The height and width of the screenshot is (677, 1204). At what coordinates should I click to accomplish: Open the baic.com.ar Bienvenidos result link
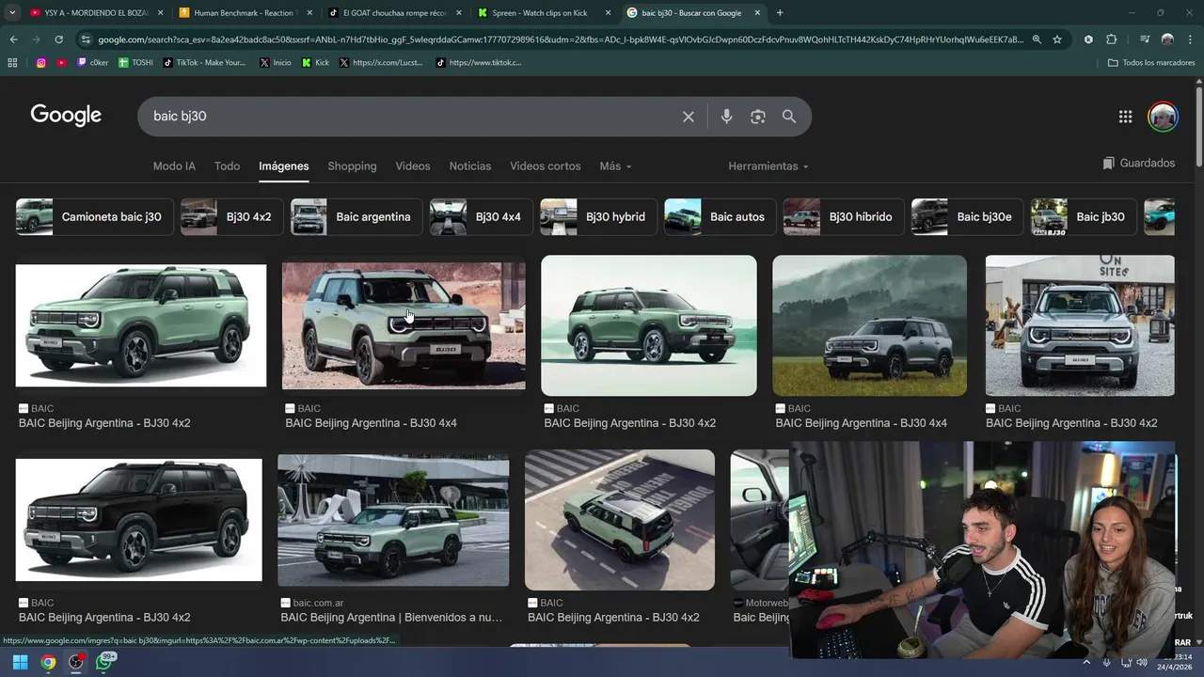[391, 618]
